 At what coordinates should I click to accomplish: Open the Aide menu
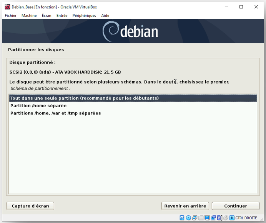(105, 16)
